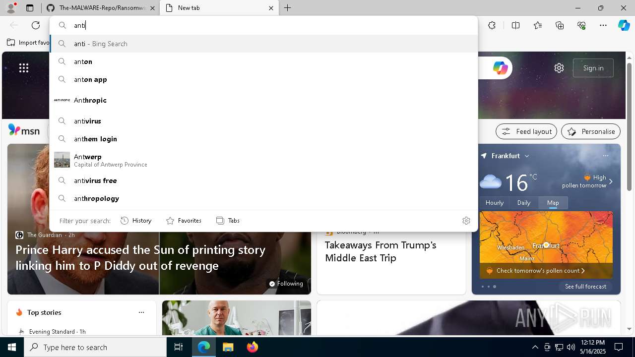Refresh the page
635x357 pixels.
pos(36,25)
